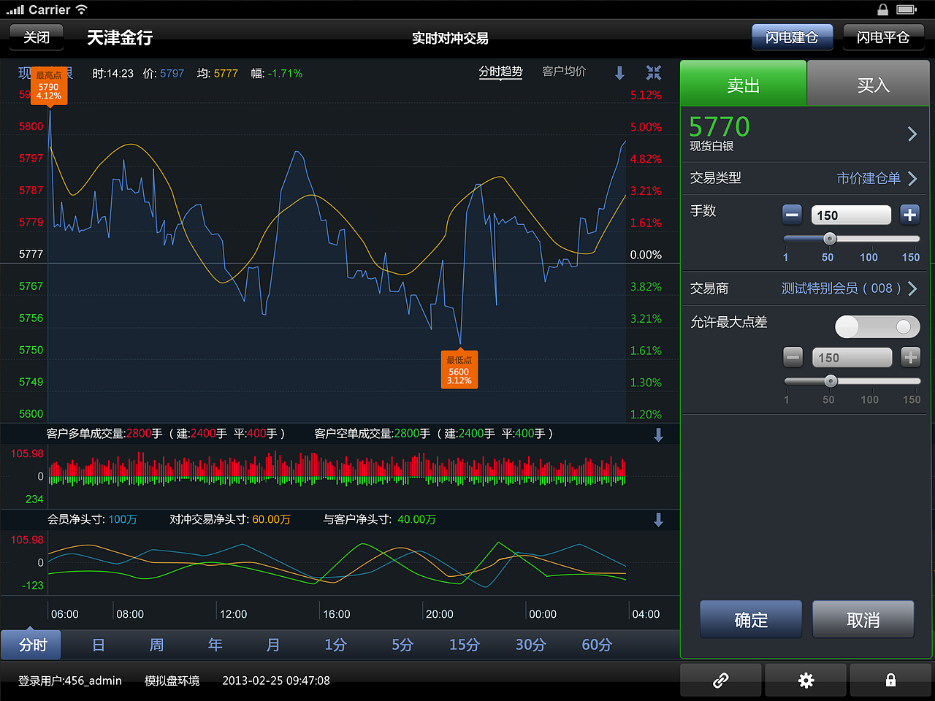Click the 闪电平仓 button

click(884, 37)
